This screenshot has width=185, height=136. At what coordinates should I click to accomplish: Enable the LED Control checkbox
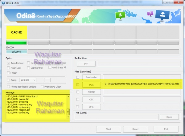click(28, 68)
